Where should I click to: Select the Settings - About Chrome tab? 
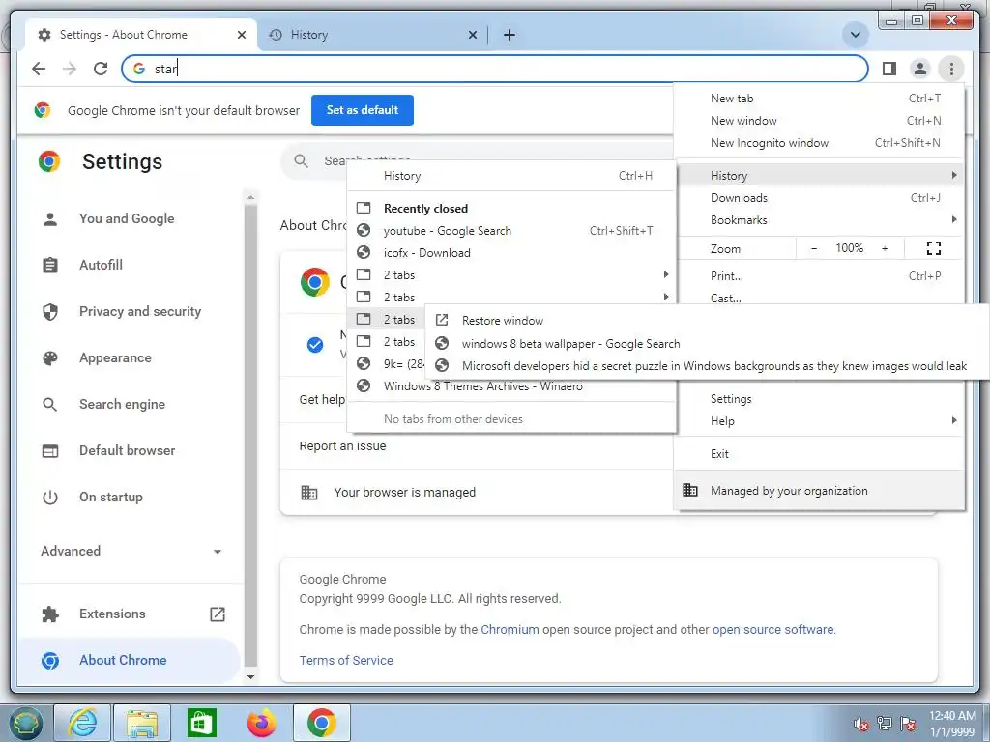pos(141,35)
